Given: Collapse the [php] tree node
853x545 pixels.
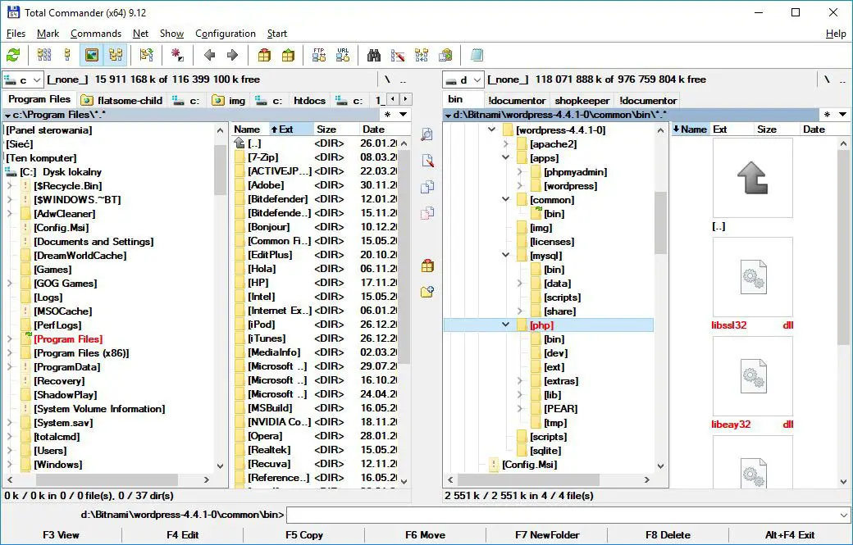Looking at the screenshot, I should click(505, 325).
